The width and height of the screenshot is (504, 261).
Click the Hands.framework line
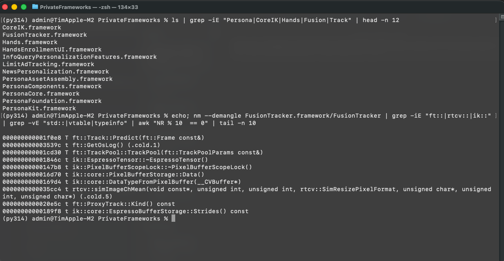pyautogui.click(x=29, y=42)
